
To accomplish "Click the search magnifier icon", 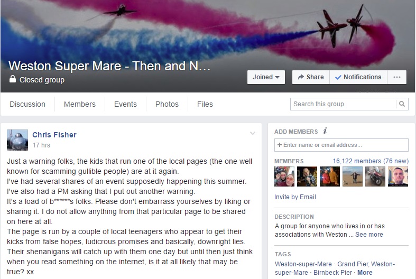I will click(402, 104).
